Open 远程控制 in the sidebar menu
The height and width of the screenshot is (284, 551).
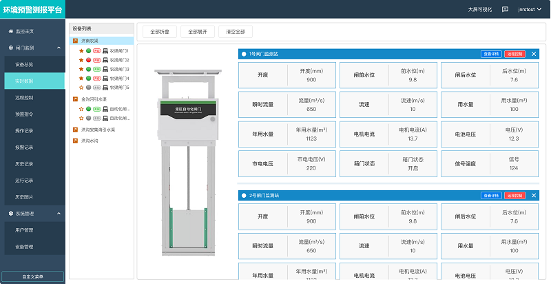pos(25,98)
